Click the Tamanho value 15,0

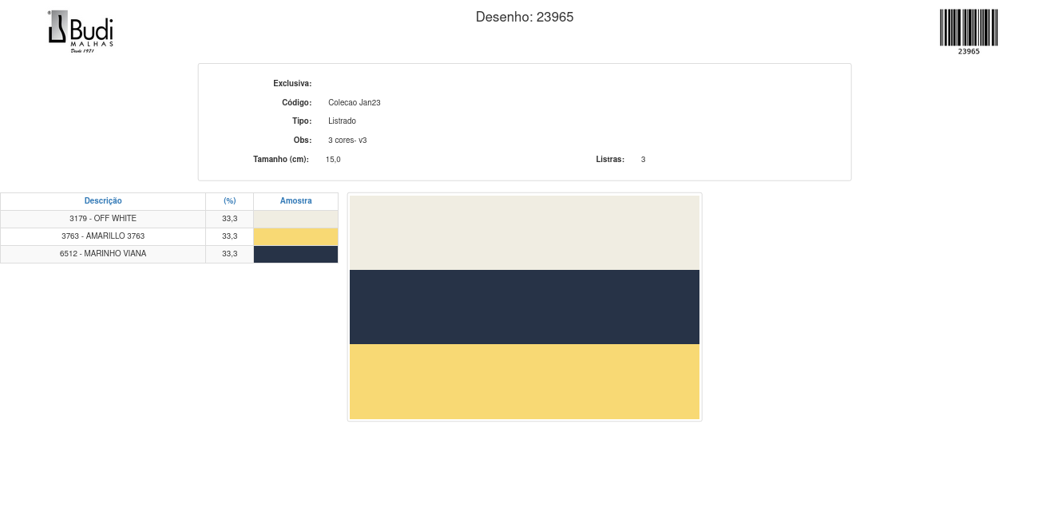[333, 160]
